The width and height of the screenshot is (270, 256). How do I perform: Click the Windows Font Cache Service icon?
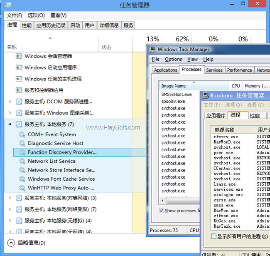pos(22,179)
